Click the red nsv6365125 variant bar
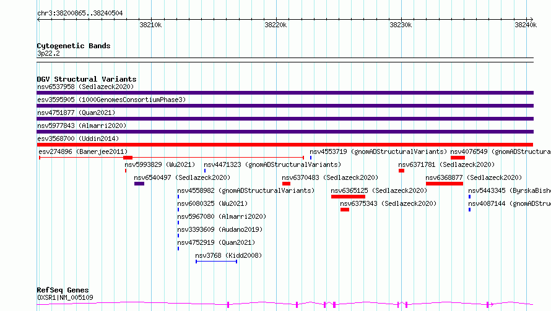Viewport: 551px width, 311px height. click(348, 197)
